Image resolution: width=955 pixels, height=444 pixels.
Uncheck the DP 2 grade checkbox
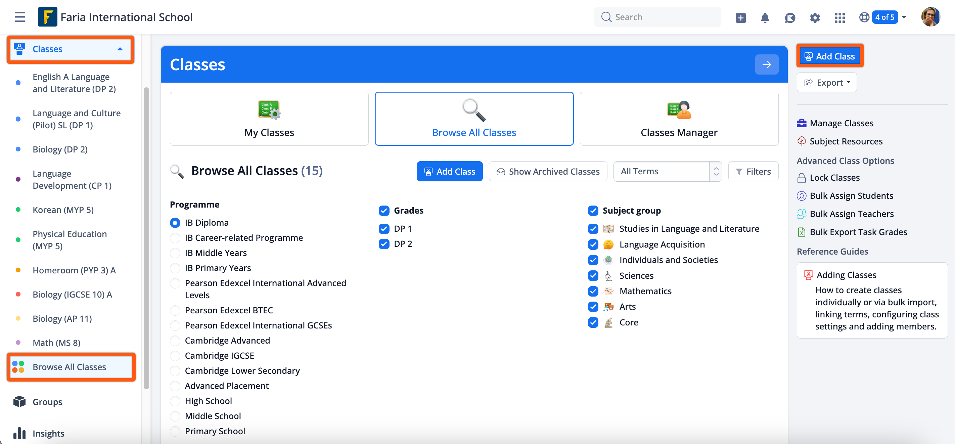(x=384, y=244)
